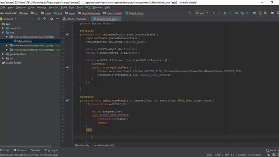Open the Analyze menu

point(42,7)
